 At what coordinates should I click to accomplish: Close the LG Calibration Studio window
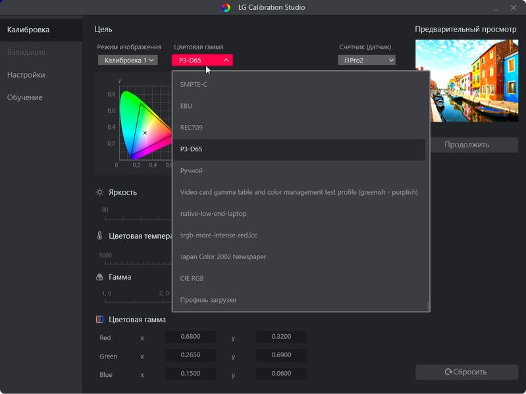coord(513,8)
